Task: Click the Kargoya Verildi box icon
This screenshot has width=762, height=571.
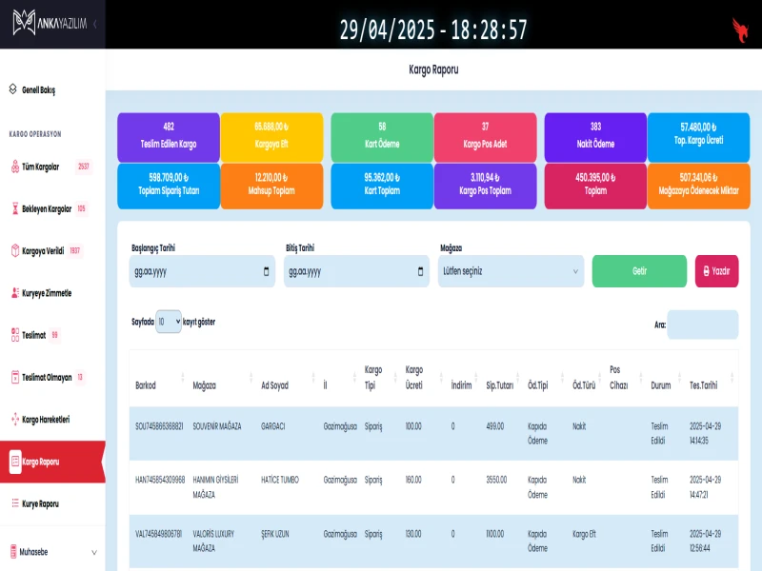Action: click(x=14, y=250)
